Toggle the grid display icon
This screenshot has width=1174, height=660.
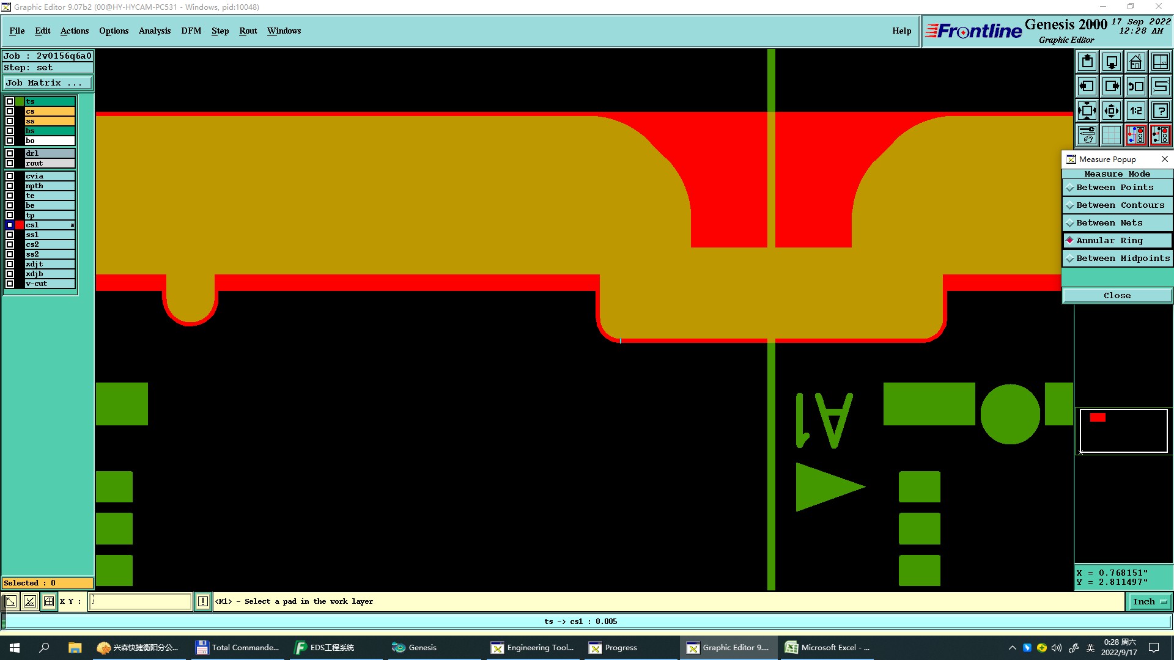click(x=1111, y=135)
